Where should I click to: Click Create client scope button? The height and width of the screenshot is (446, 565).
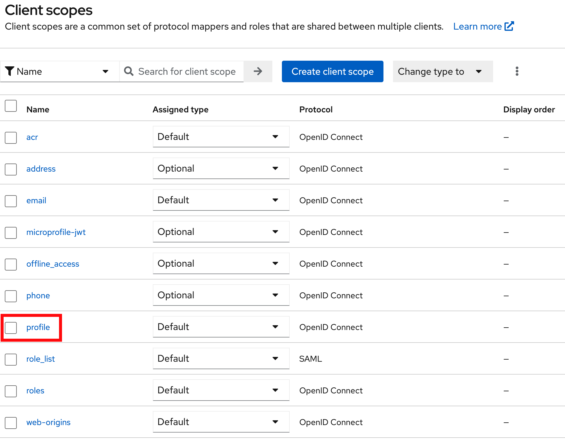pos(332,71)
